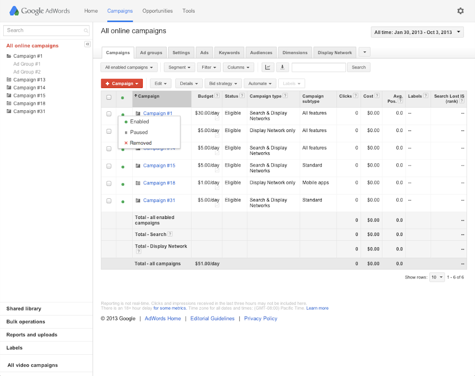Check the box for Campaign #15 row
Screen dimensions: 475x376
point(109,166)
